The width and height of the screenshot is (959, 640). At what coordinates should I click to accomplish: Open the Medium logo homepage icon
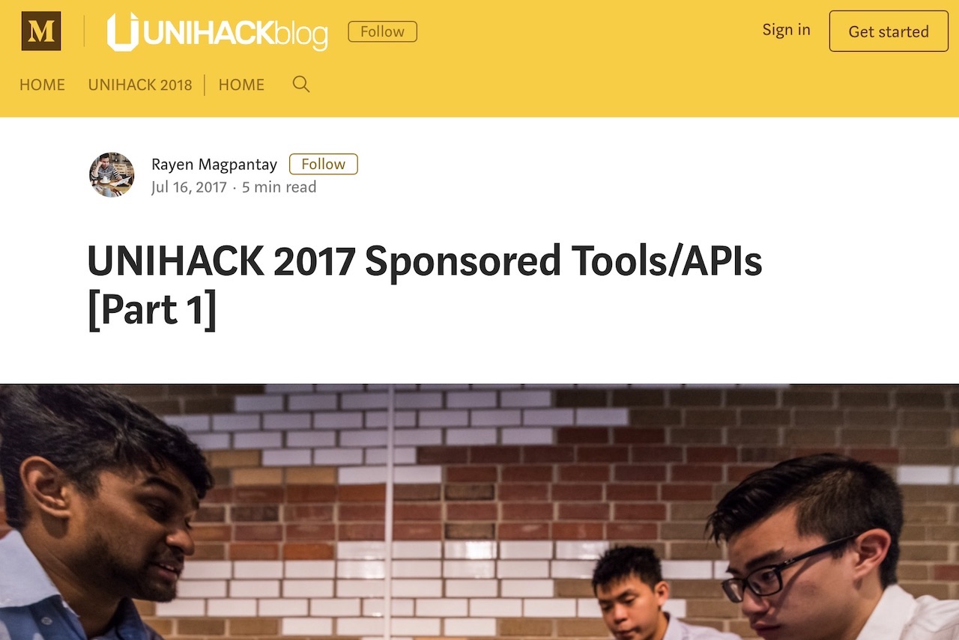click(x=41, y=31)
